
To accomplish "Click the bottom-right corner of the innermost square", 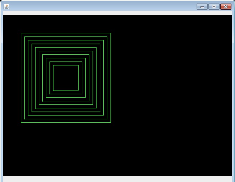I will pyautogui.click(x=78, y=90).
